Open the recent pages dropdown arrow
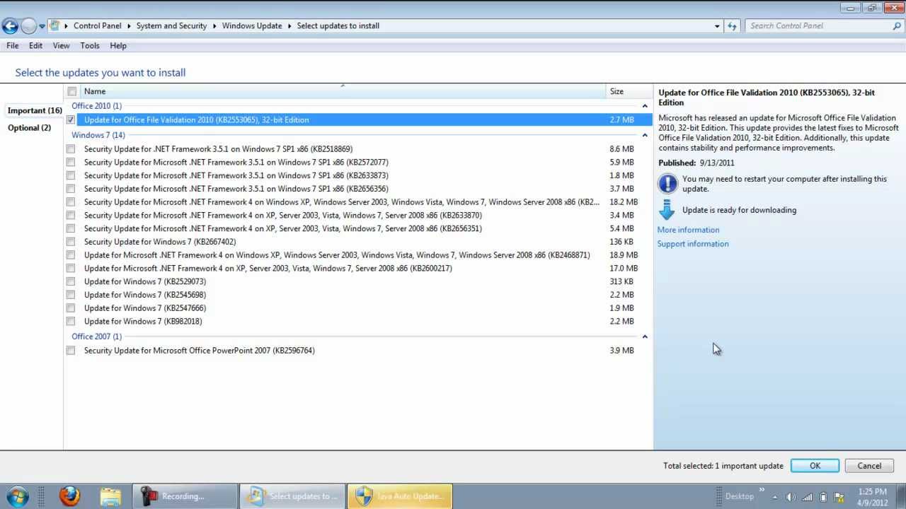Image resolution: width=906 pixels, height=509 pixels. coord(42,26)
